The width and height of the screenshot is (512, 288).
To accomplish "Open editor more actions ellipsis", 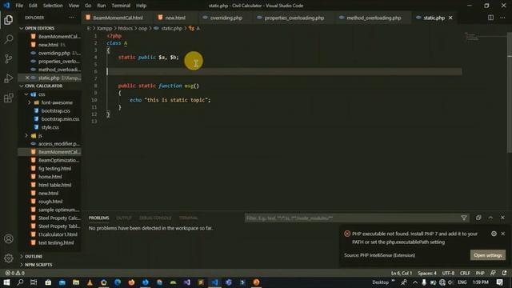I will coord(502,18).
